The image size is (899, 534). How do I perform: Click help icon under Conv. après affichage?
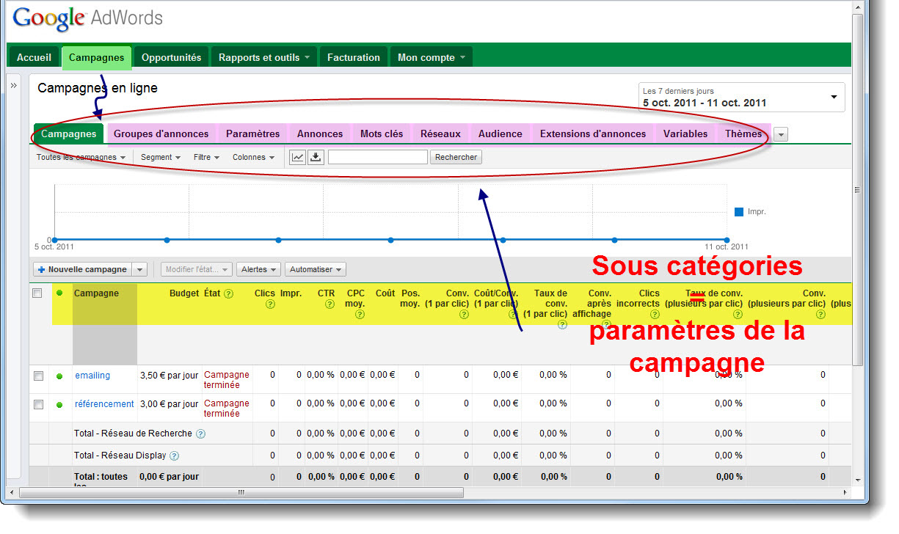tap(606, 324)
